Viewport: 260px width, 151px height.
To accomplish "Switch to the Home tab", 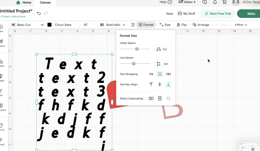I will 24,3.
